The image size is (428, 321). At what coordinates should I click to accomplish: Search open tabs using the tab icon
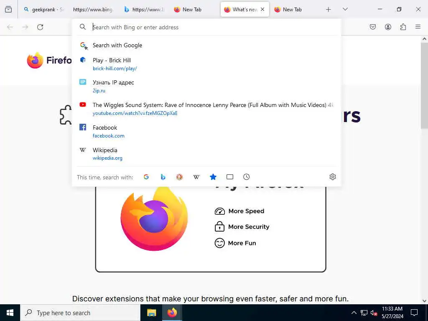click(x=230, y=177)
